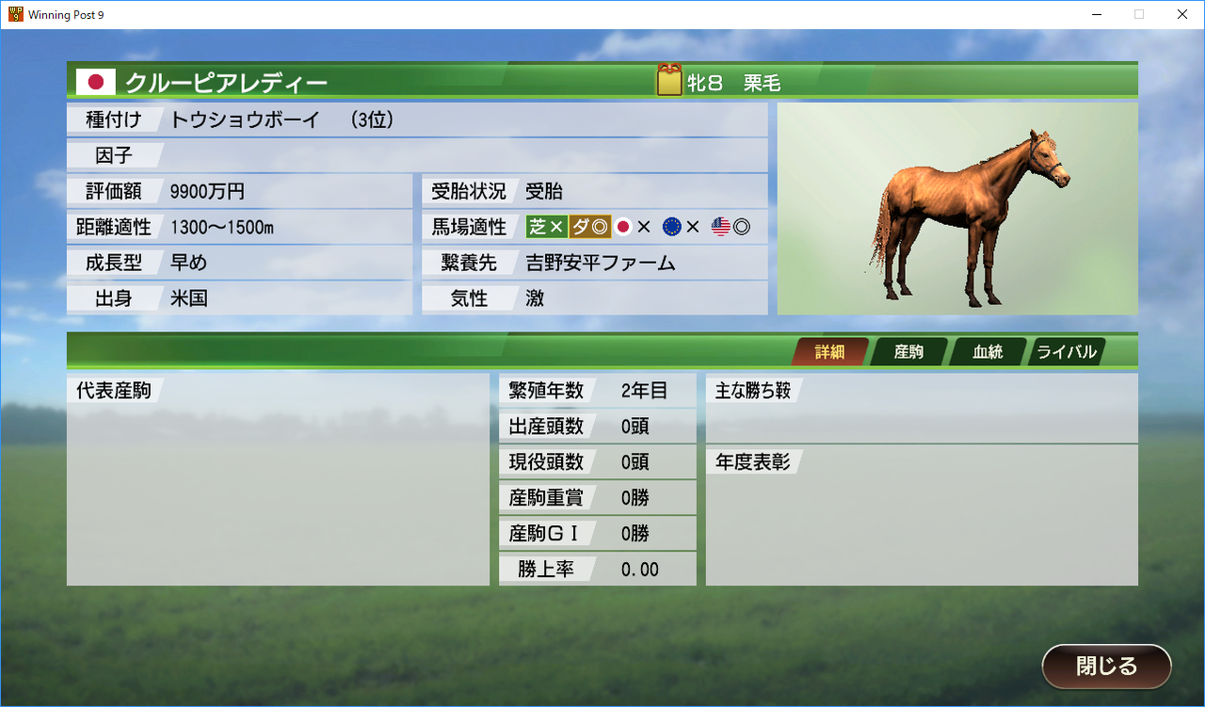Click the 主な勝ち鞍 label
The height and width of the screenshot is (707, 1205).
click(753, 391)
